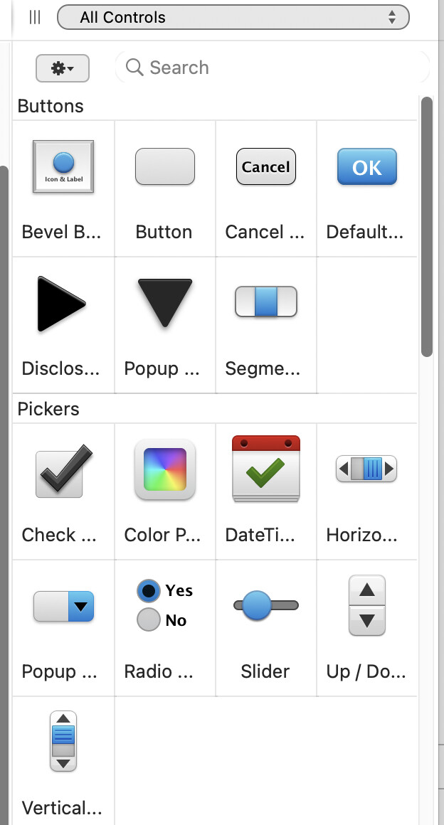
Task: Open the All Controls dropdown
Action: coord(233,18)
